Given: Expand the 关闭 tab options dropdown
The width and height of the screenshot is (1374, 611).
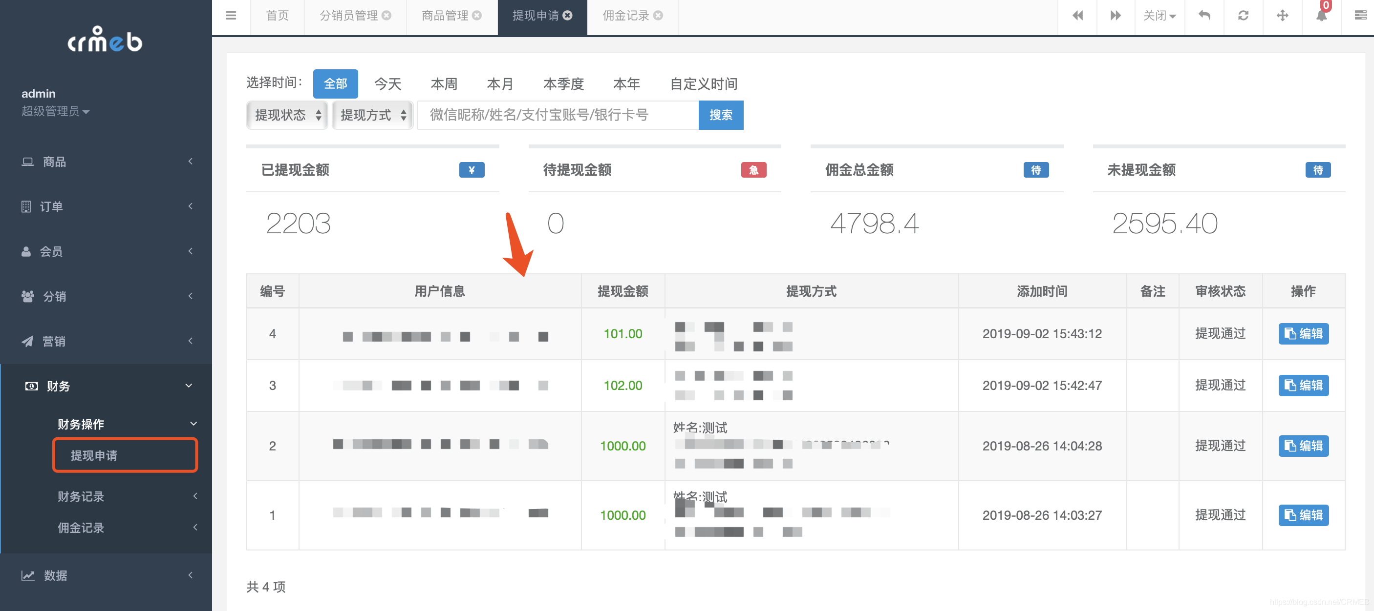Looking at the screenshot, I should [x=1159, y=16].
